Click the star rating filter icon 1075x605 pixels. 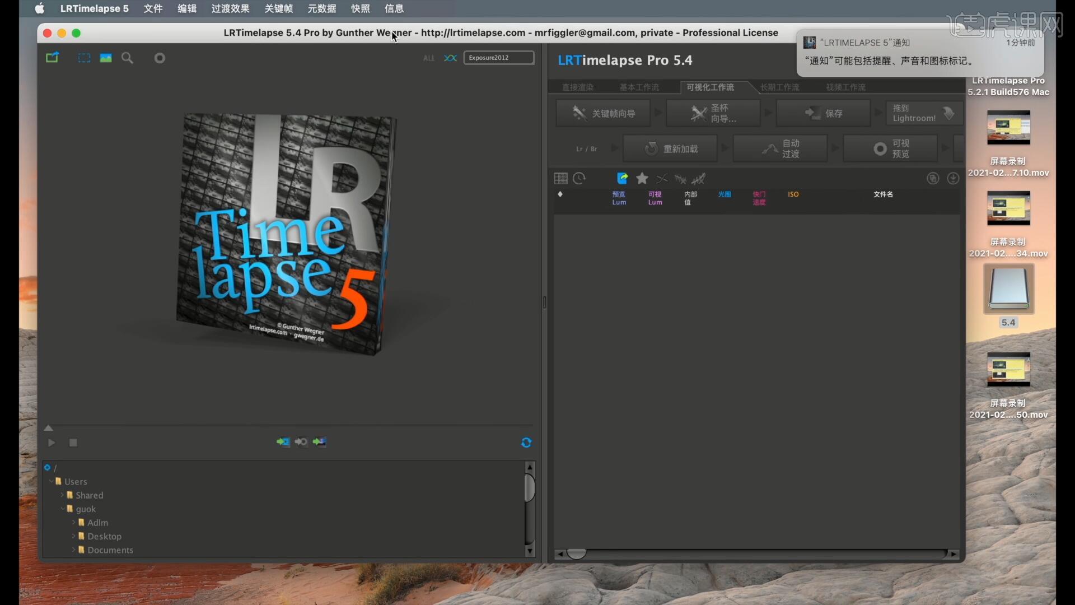642,179
